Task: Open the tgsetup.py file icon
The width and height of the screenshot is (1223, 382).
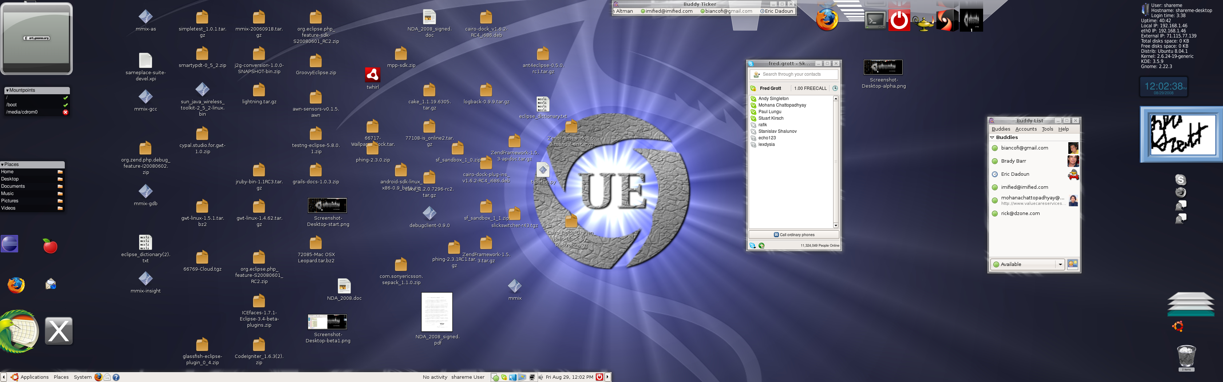Action: (x=543, y=170)
